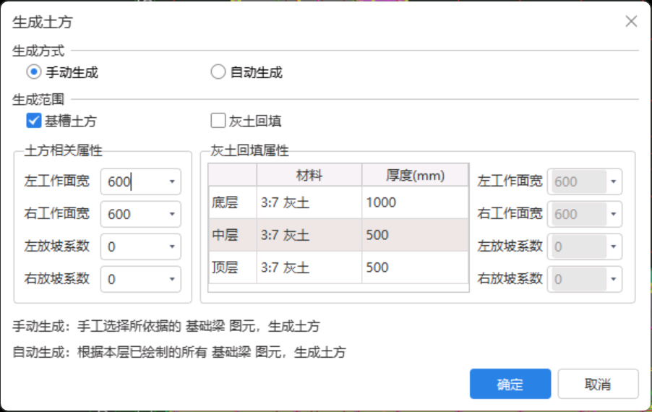This screenshot has height=412, width=652.
Task: Click the 中层 thickness cell 500
Action: pyautogui.click(x=416, y=235)
